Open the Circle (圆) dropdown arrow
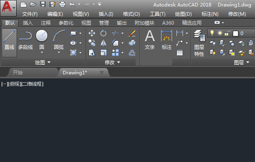The image size is (255, 162). tap(42, 52)
